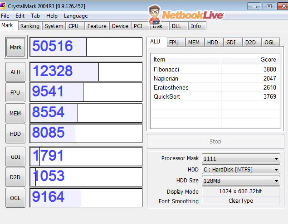
Task: Open the Help menu
Action: pos(52,16)
